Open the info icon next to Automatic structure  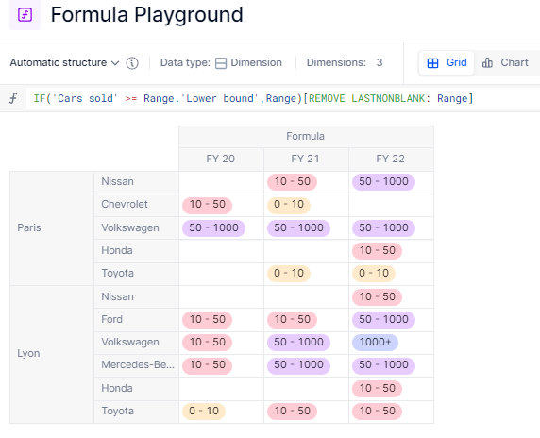point(132,63)
